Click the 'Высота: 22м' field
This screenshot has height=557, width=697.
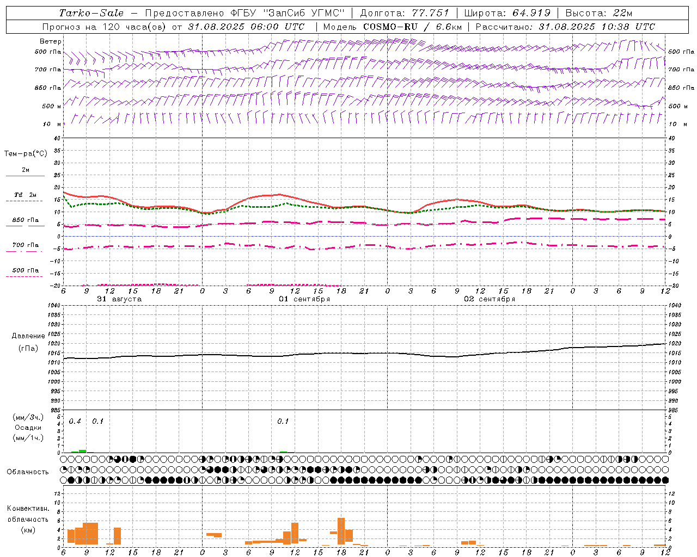point(599,13)
